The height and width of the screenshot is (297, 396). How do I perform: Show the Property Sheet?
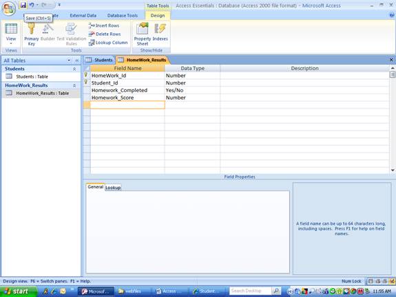pyautogui.click(x=143, y=34)
